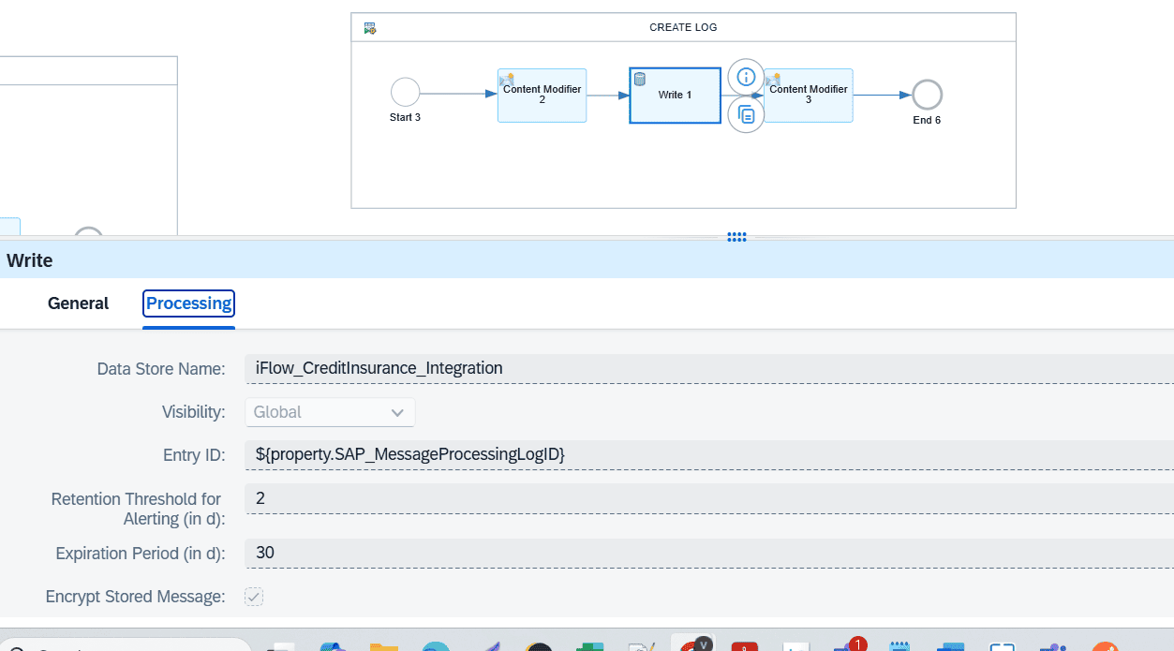The width and height of the screenshot is (1174, 651).
Task: Click the info icon beside Write 1
Action: tap(746, 77)
